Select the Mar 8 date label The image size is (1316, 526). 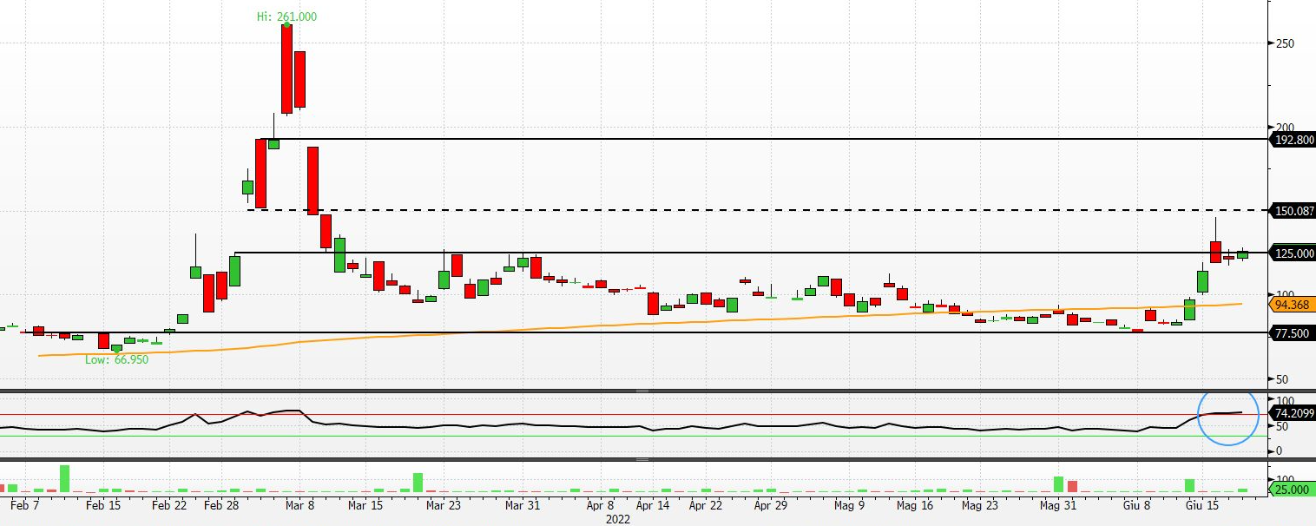point(299,505)
